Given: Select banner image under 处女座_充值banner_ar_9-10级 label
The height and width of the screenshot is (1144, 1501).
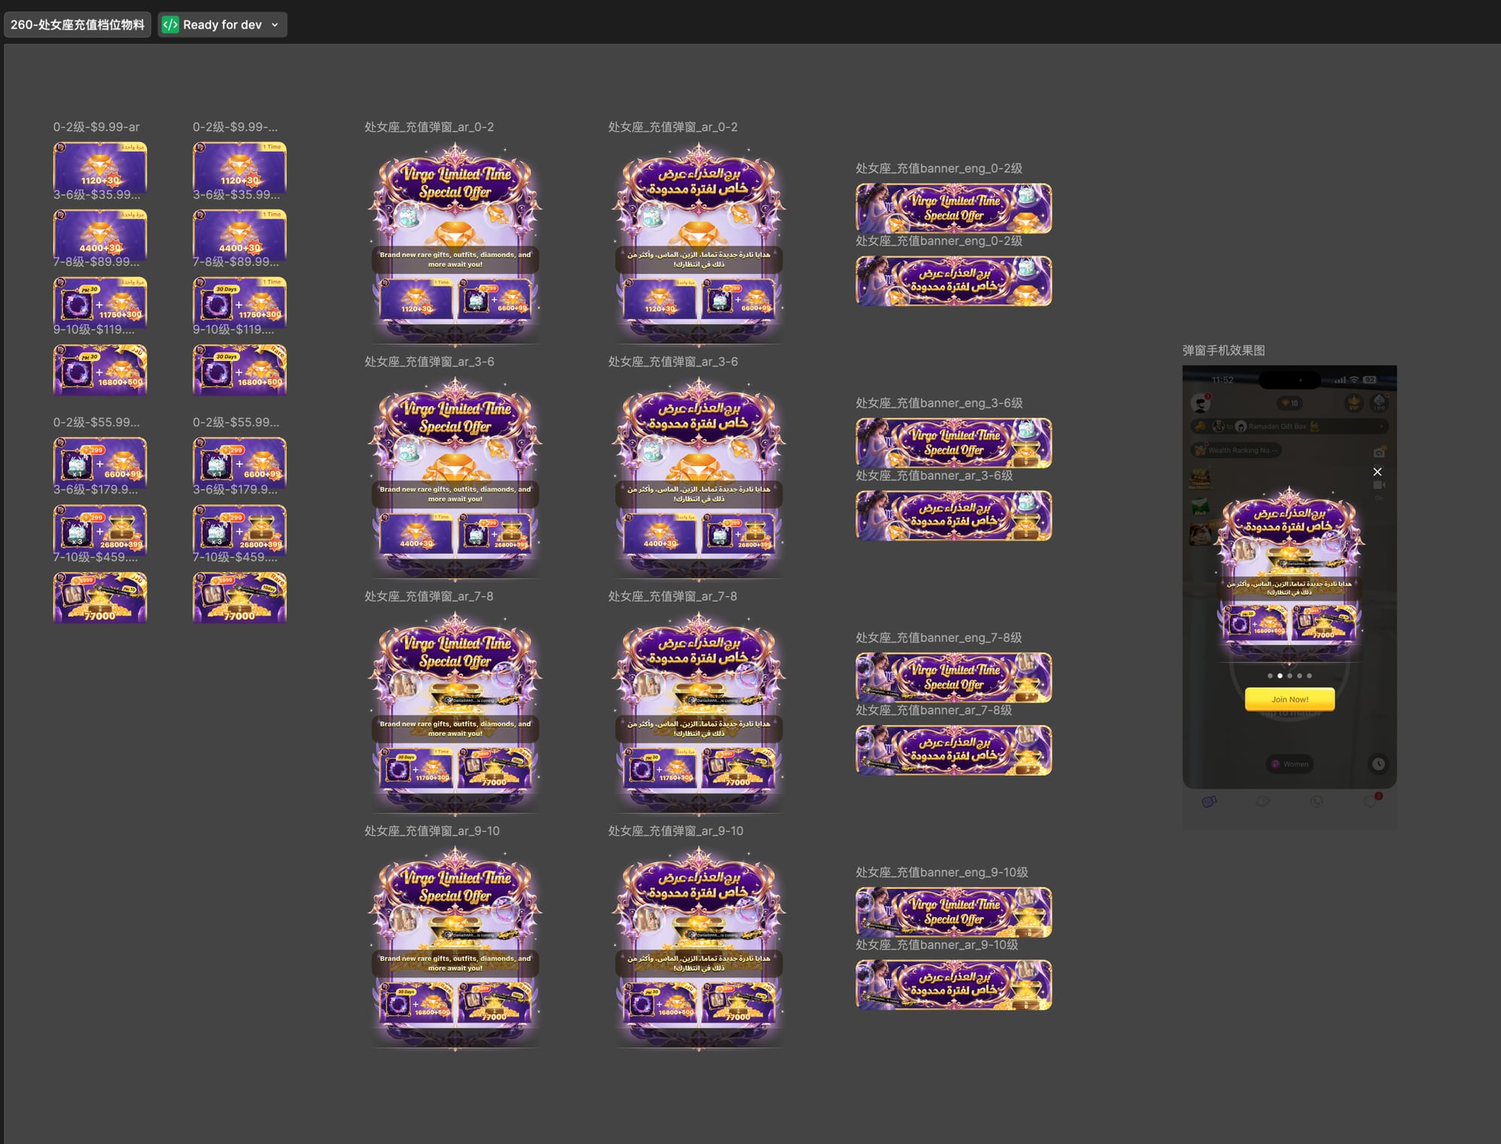Looking at the screenshot, I should [x=954, y=985].
